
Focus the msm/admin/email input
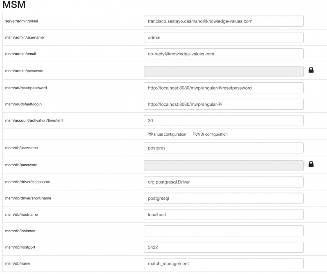(x=224, y=54)
